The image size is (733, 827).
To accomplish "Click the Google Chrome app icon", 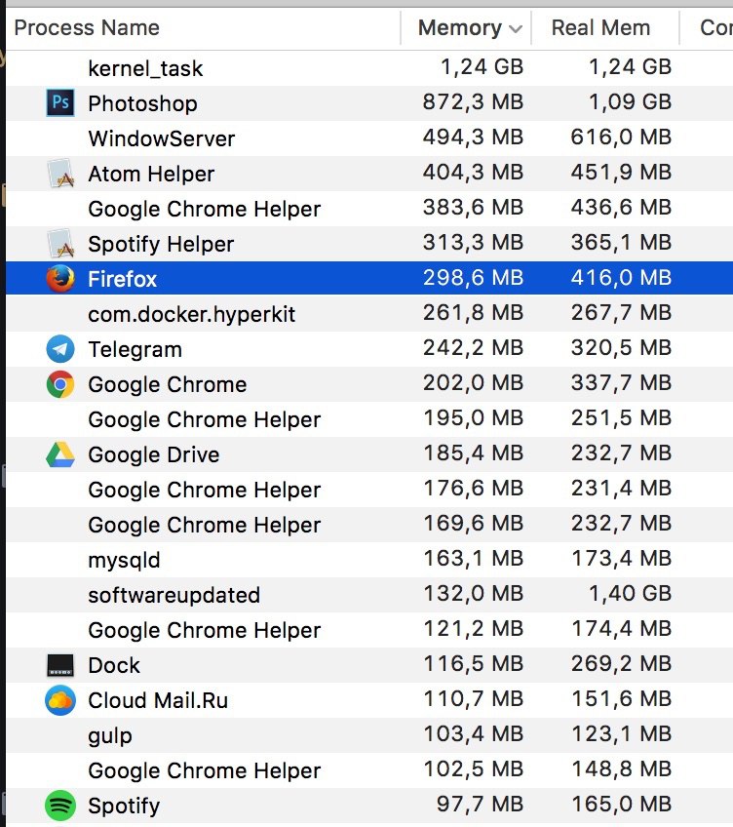I will pyautogui.click(x=60, y=384).
